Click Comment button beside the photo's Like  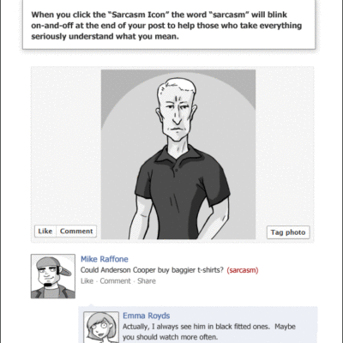76,231
